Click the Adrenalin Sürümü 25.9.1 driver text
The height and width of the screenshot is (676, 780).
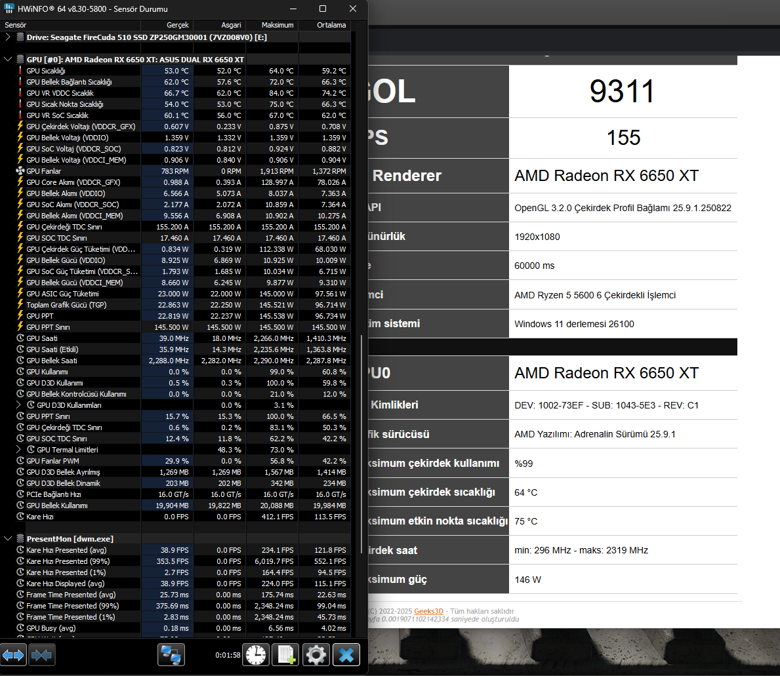pos(595,435)
